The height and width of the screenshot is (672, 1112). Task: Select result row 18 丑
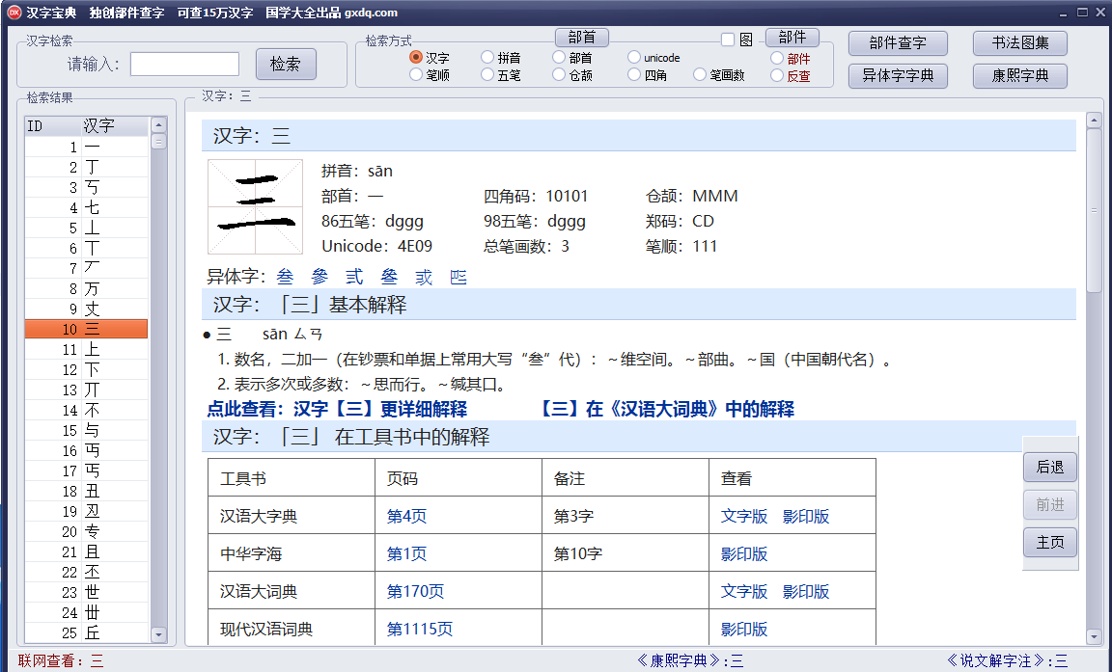tap(87, 492)
